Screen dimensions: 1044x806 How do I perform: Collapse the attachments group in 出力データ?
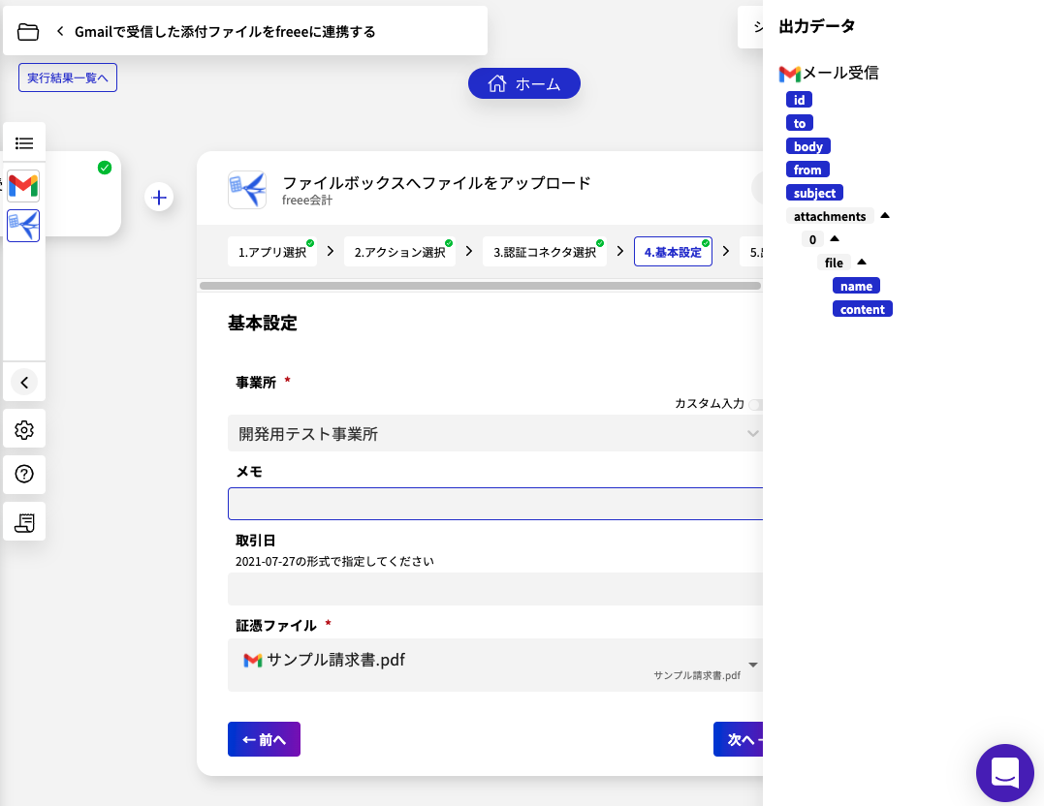tap(885, 215)
